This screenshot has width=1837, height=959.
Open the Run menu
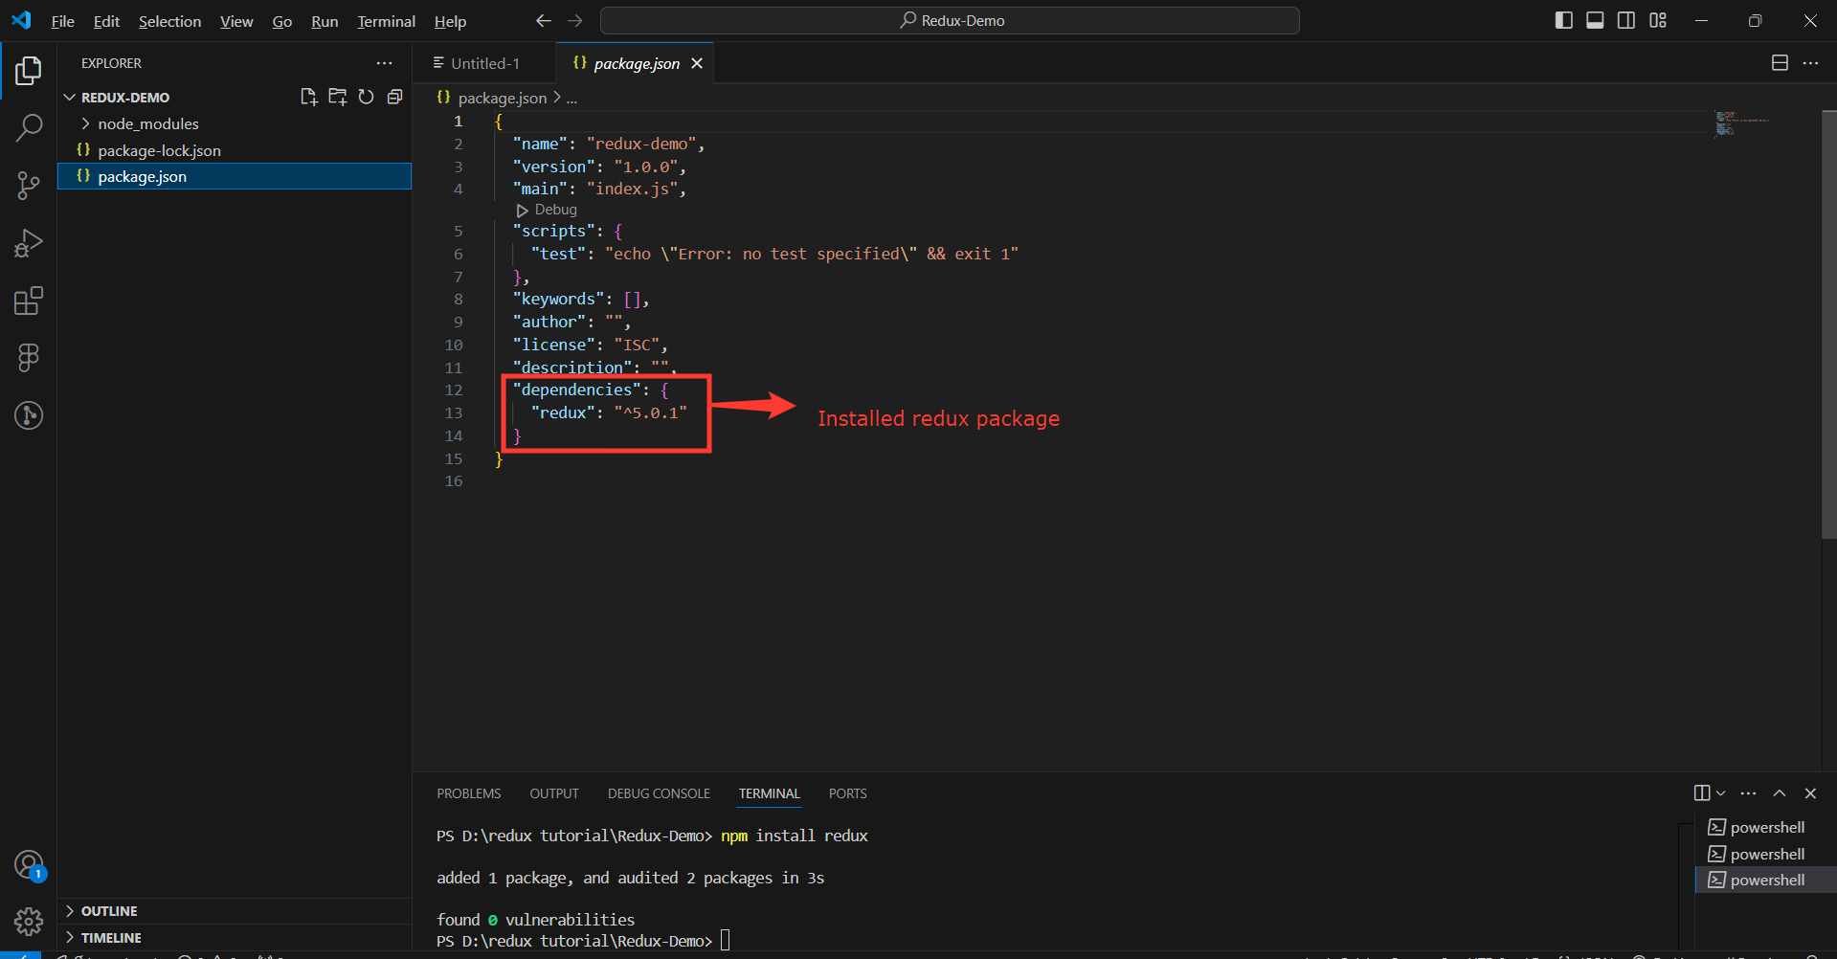tap(325, 21)
